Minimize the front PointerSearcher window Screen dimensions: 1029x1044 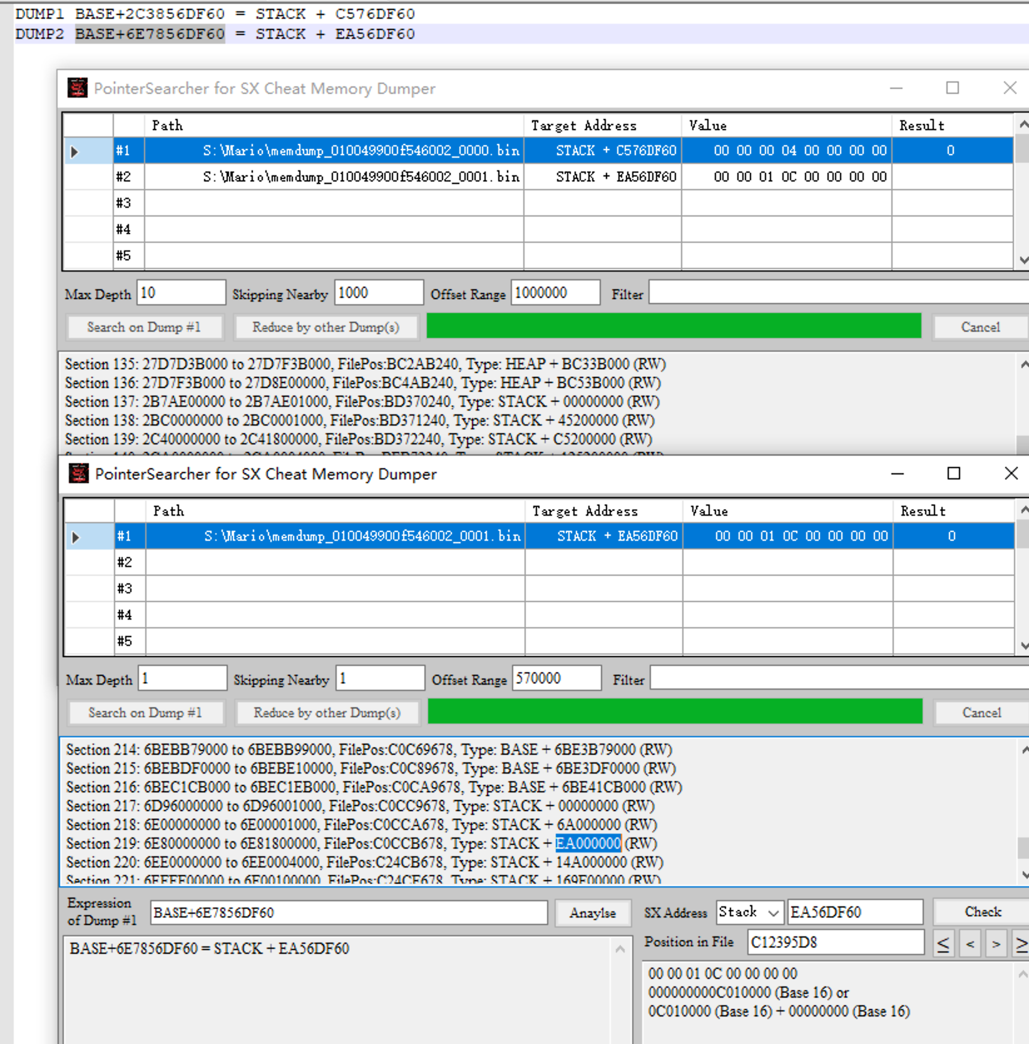tap(898, 474)
